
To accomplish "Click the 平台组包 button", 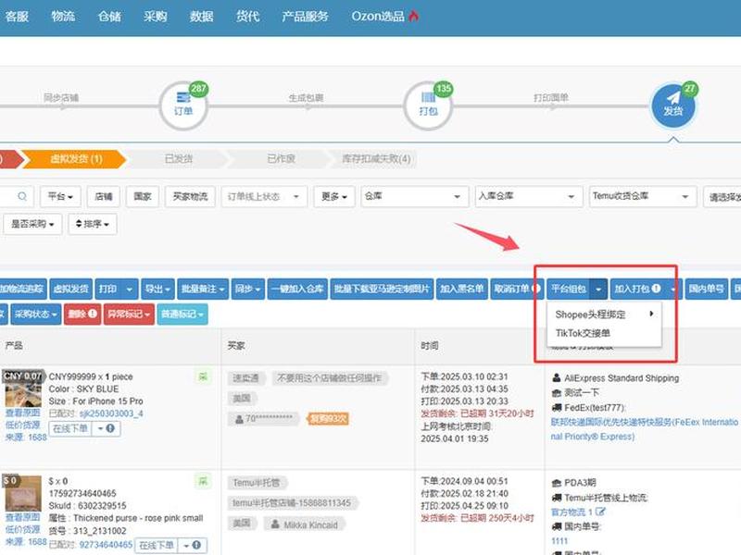I will tap(569, 289).
